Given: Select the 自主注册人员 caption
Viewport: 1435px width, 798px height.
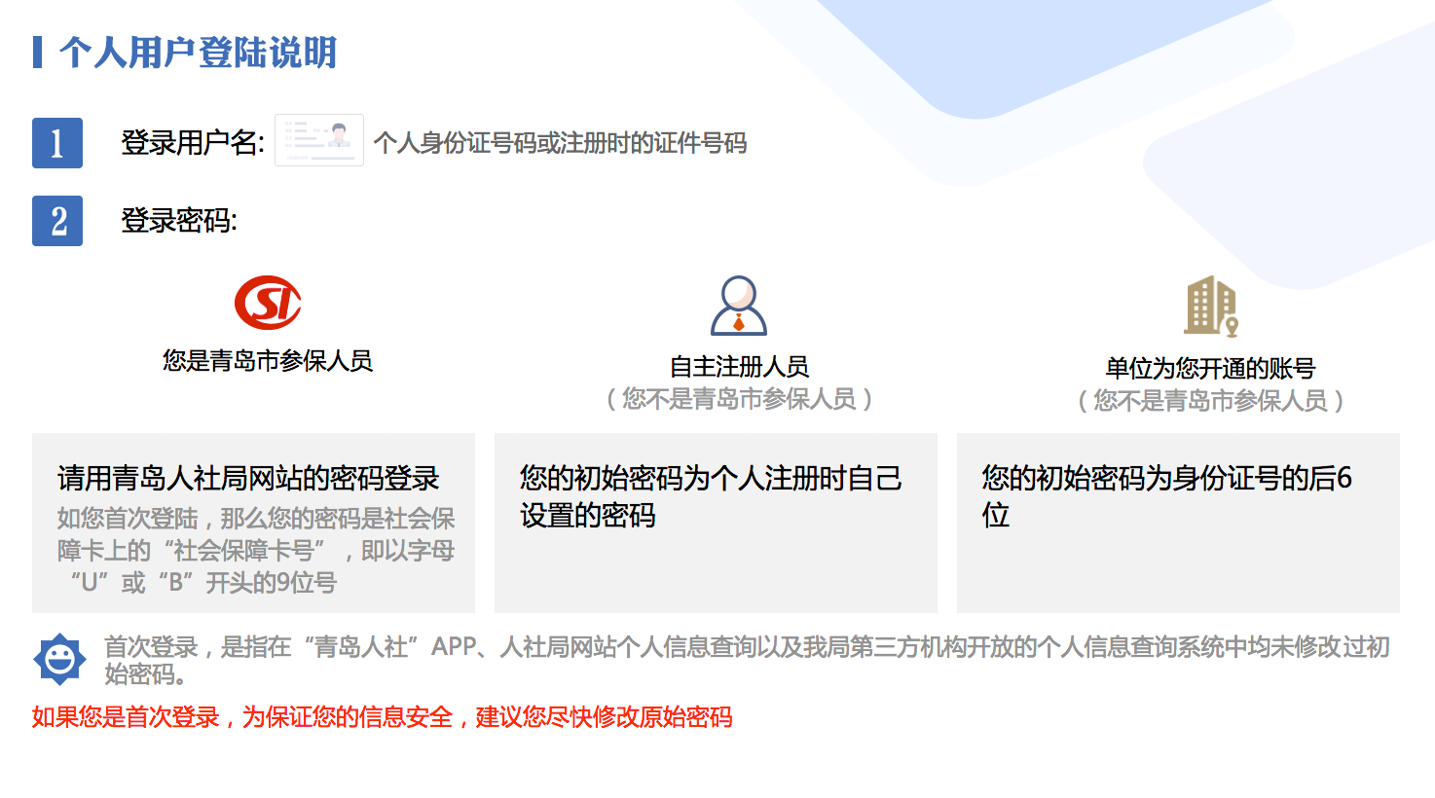Looking at the screenshot, I should pos(739,367).
